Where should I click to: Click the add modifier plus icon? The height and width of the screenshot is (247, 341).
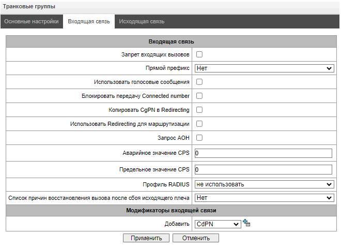click(246, 223)
